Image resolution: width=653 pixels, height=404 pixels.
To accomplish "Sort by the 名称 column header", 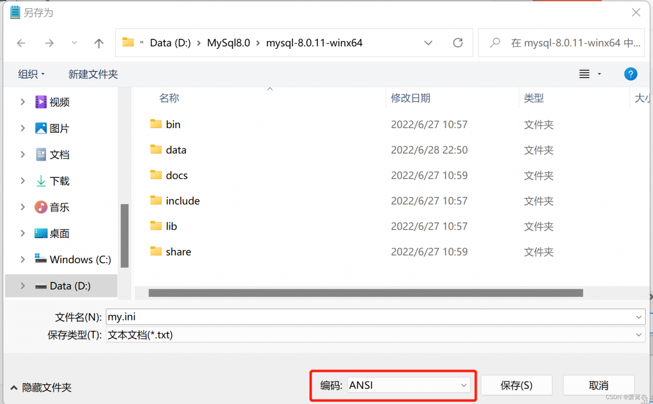I will (169, 98).
